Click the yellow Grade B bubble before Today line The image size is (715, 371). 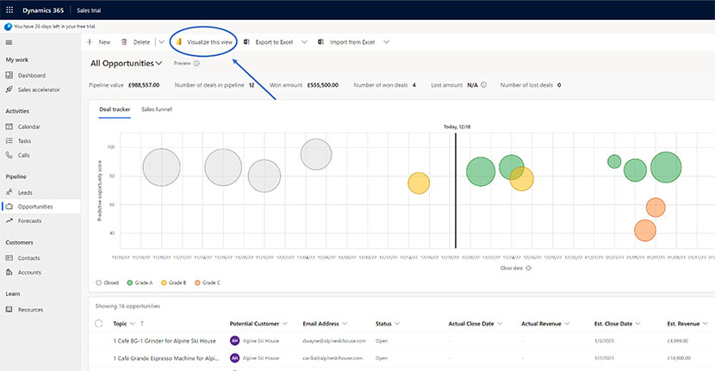pyautogui.click(x=419, y=183)
